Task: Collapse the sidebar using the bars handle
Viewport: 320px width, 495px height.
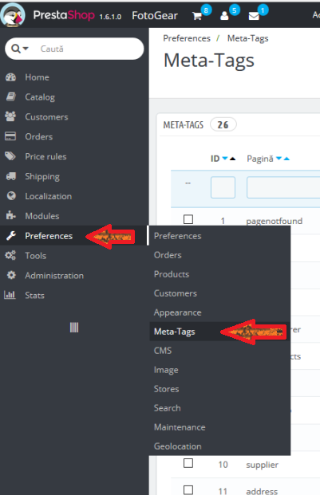Action: pyautogui.click(x=74, y=328)
